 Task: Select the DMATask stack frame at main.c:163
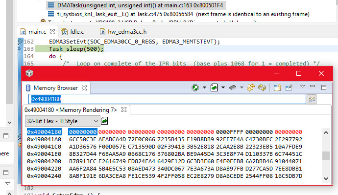(x=136, y=5)
